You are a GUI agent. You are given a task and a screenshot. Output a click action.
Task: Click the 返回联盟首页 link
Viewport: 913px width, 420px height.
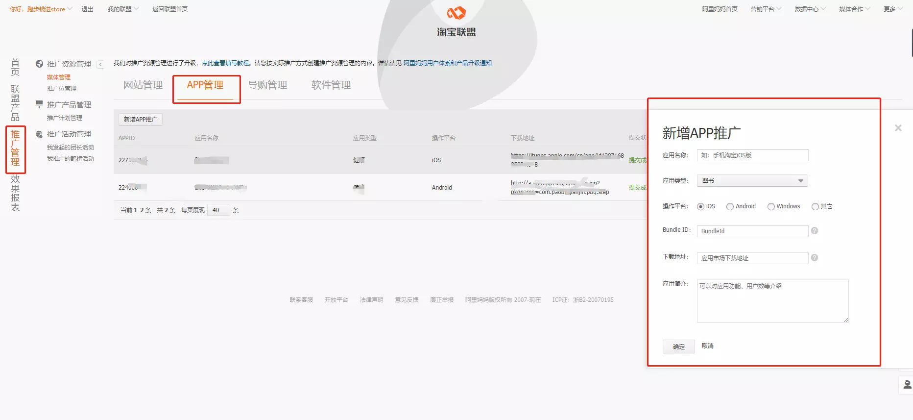tap(169, 9)
